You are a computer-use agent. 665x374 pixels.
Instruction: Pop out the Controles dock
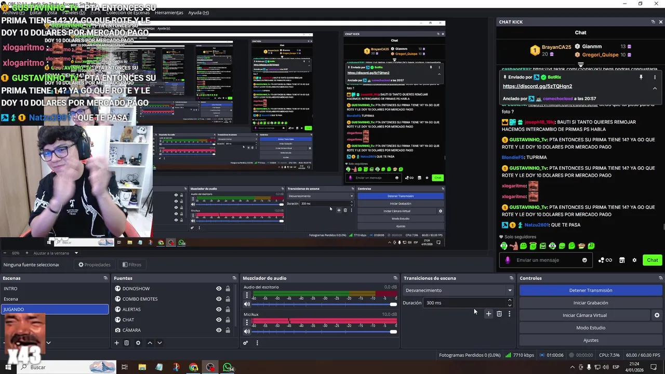point(660,278)
